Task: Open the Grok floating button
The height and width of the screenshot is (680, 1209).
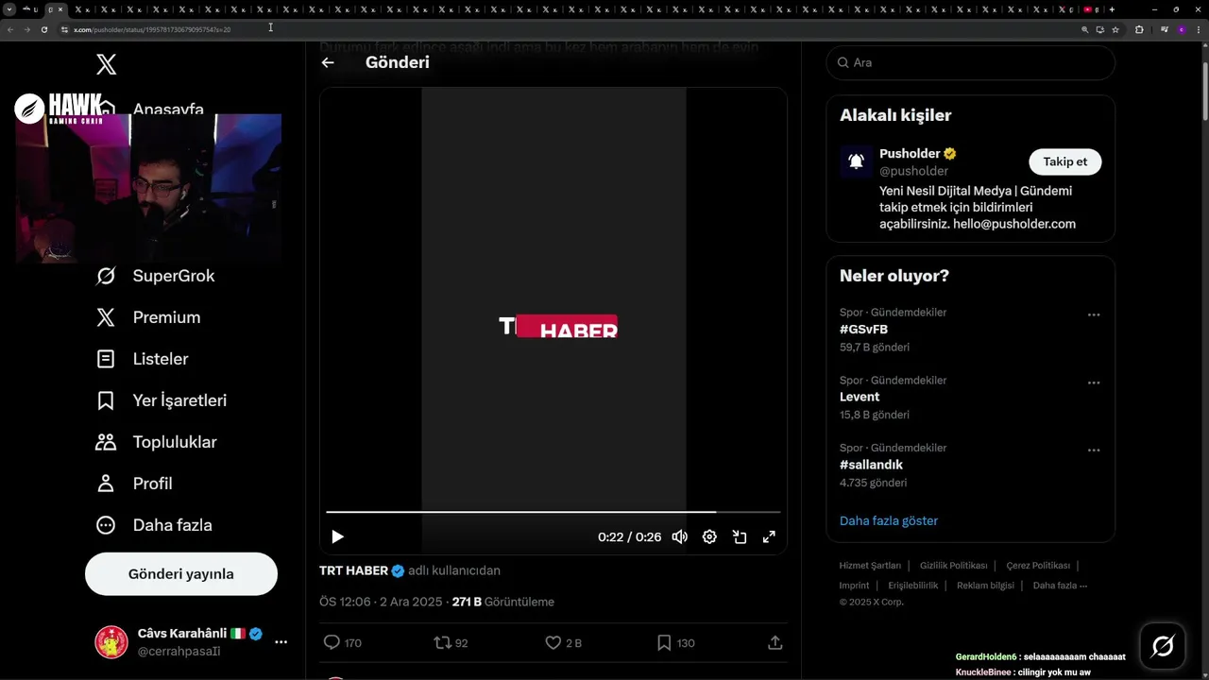Action: (x=1163, y=646)
